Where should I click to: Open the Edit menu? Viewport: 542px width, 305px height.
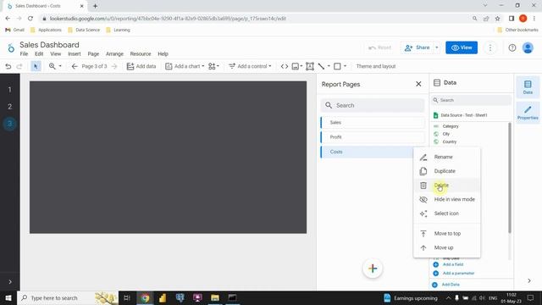(39, 54)
